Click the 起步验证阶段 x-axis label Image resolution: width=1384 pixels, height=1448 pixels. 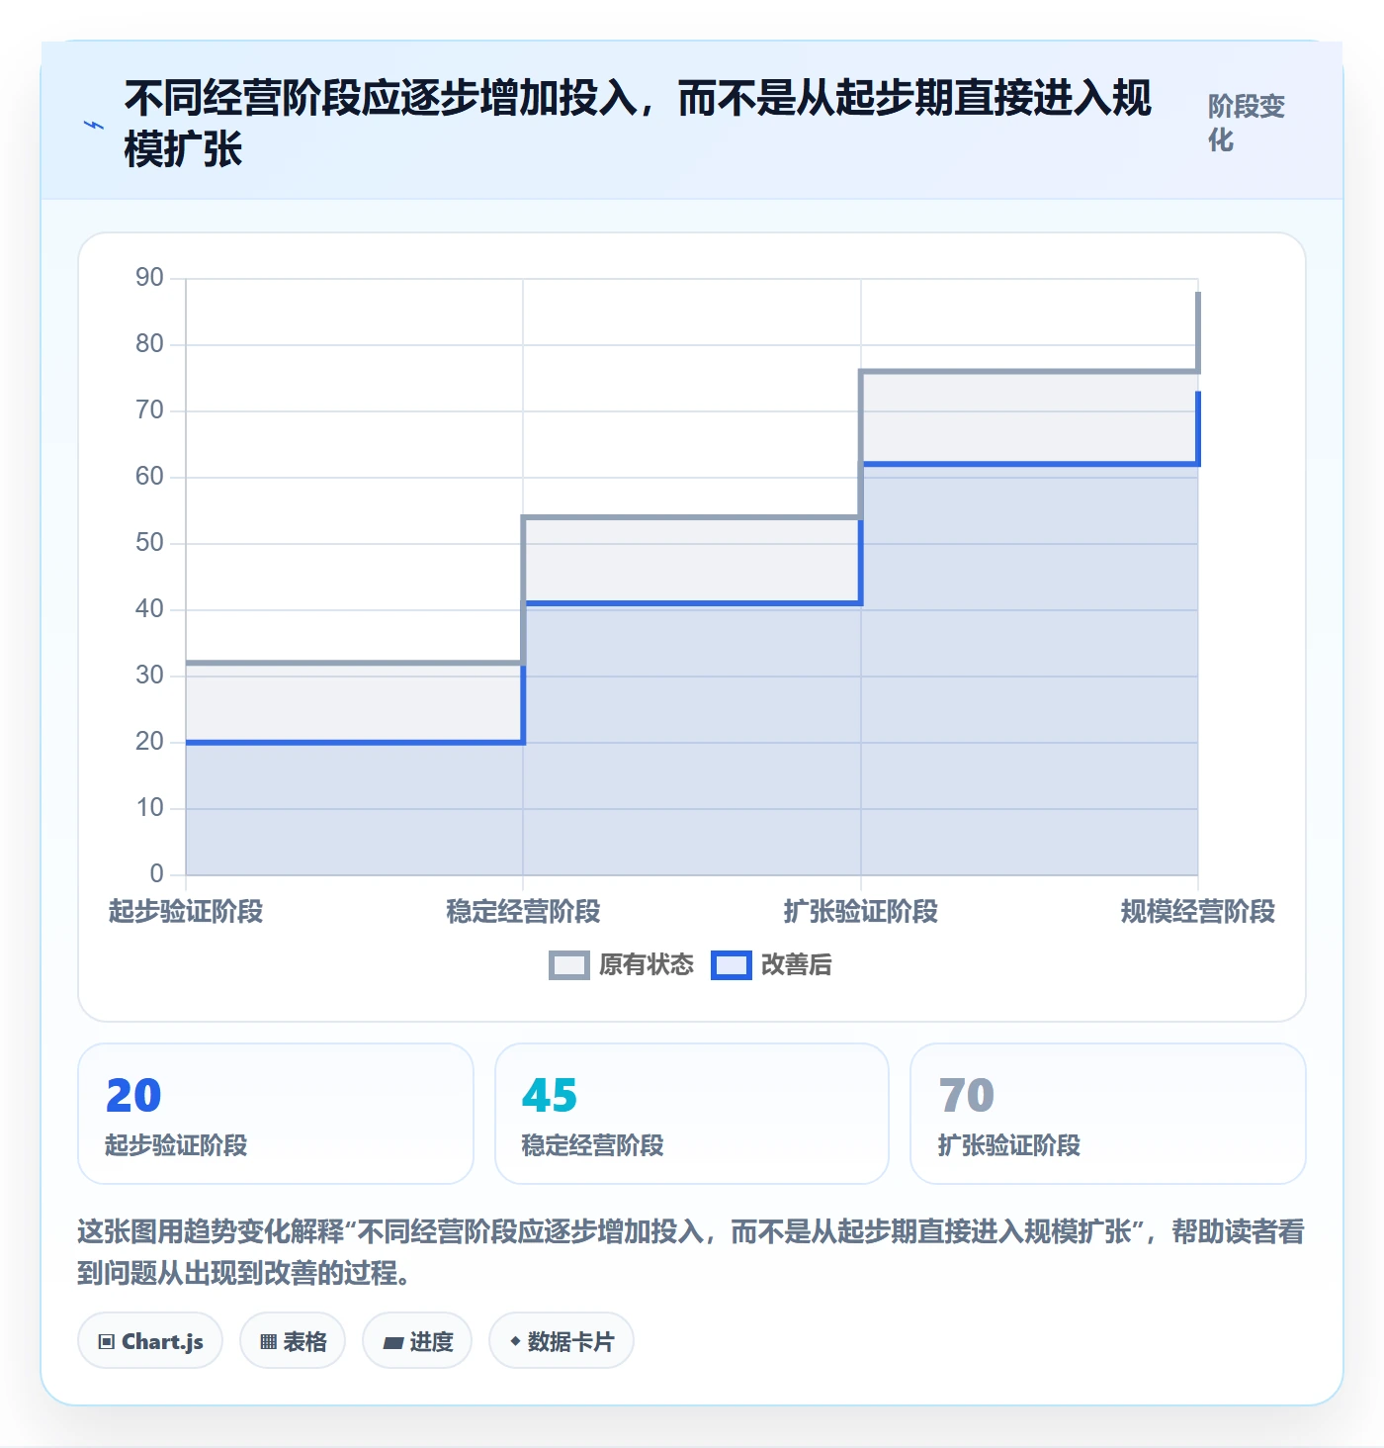[186, 911]
